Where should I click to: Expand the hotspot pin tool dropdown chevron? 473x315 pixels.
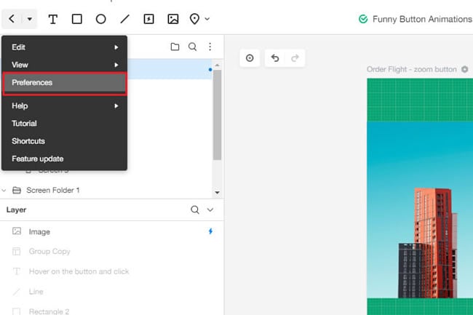click(207, 19)
